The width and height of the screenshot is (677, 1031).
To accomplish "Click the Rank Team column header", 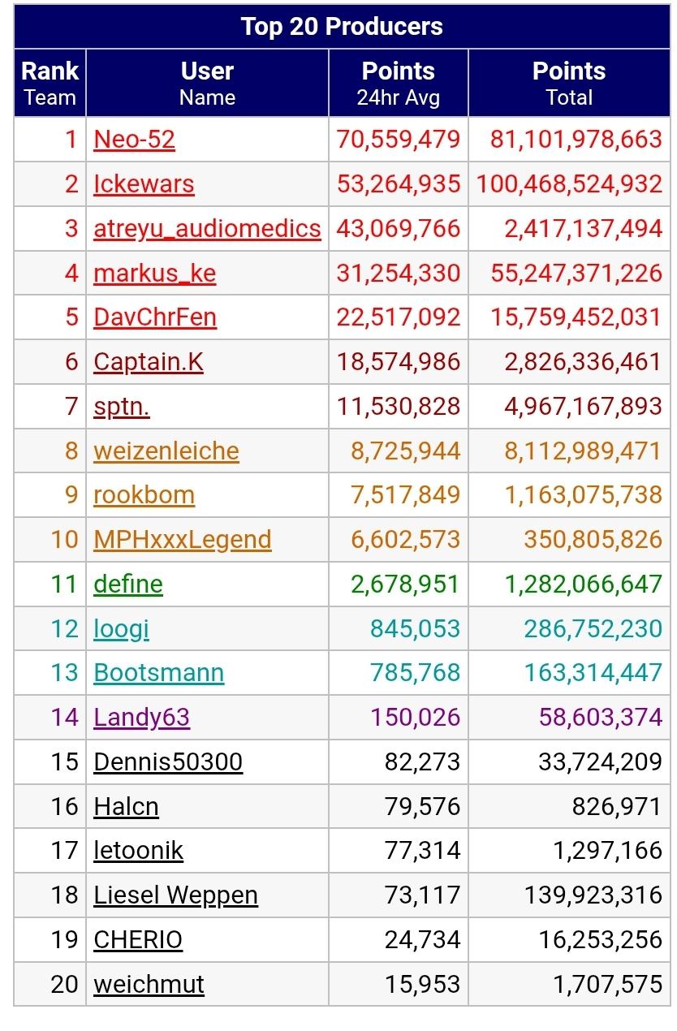I will pos(50,83).
